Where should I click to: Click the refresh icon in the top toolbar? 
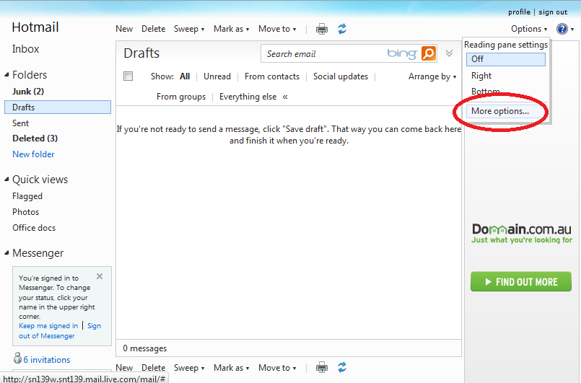342,29
